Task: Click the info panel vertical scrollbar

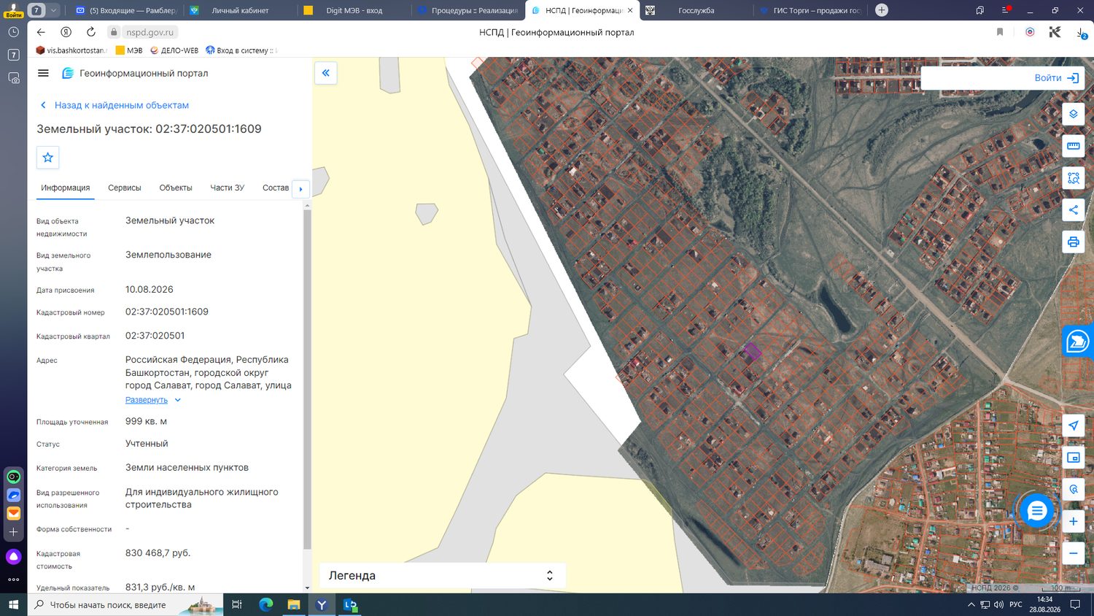Action: pos(307,380)
